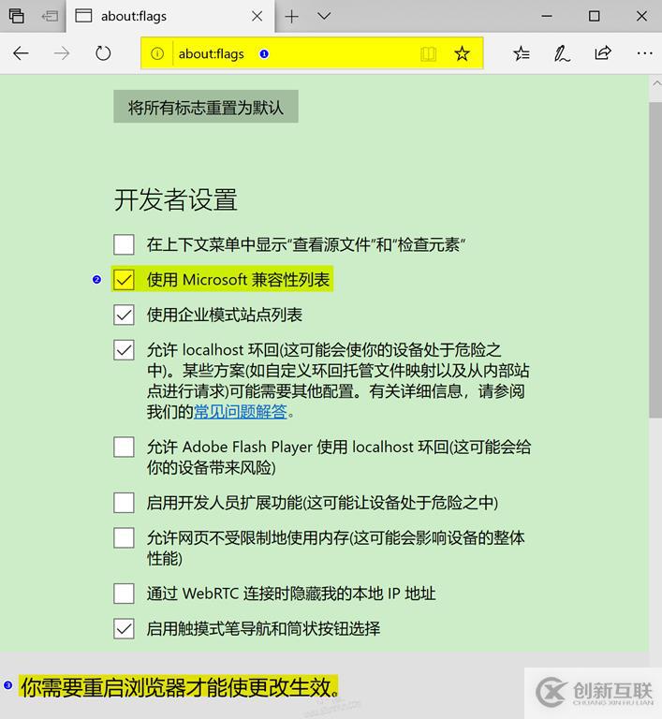Click the Forward navigation arrow
This screenshot has width=662, height=719.
(x=62, y=53)
